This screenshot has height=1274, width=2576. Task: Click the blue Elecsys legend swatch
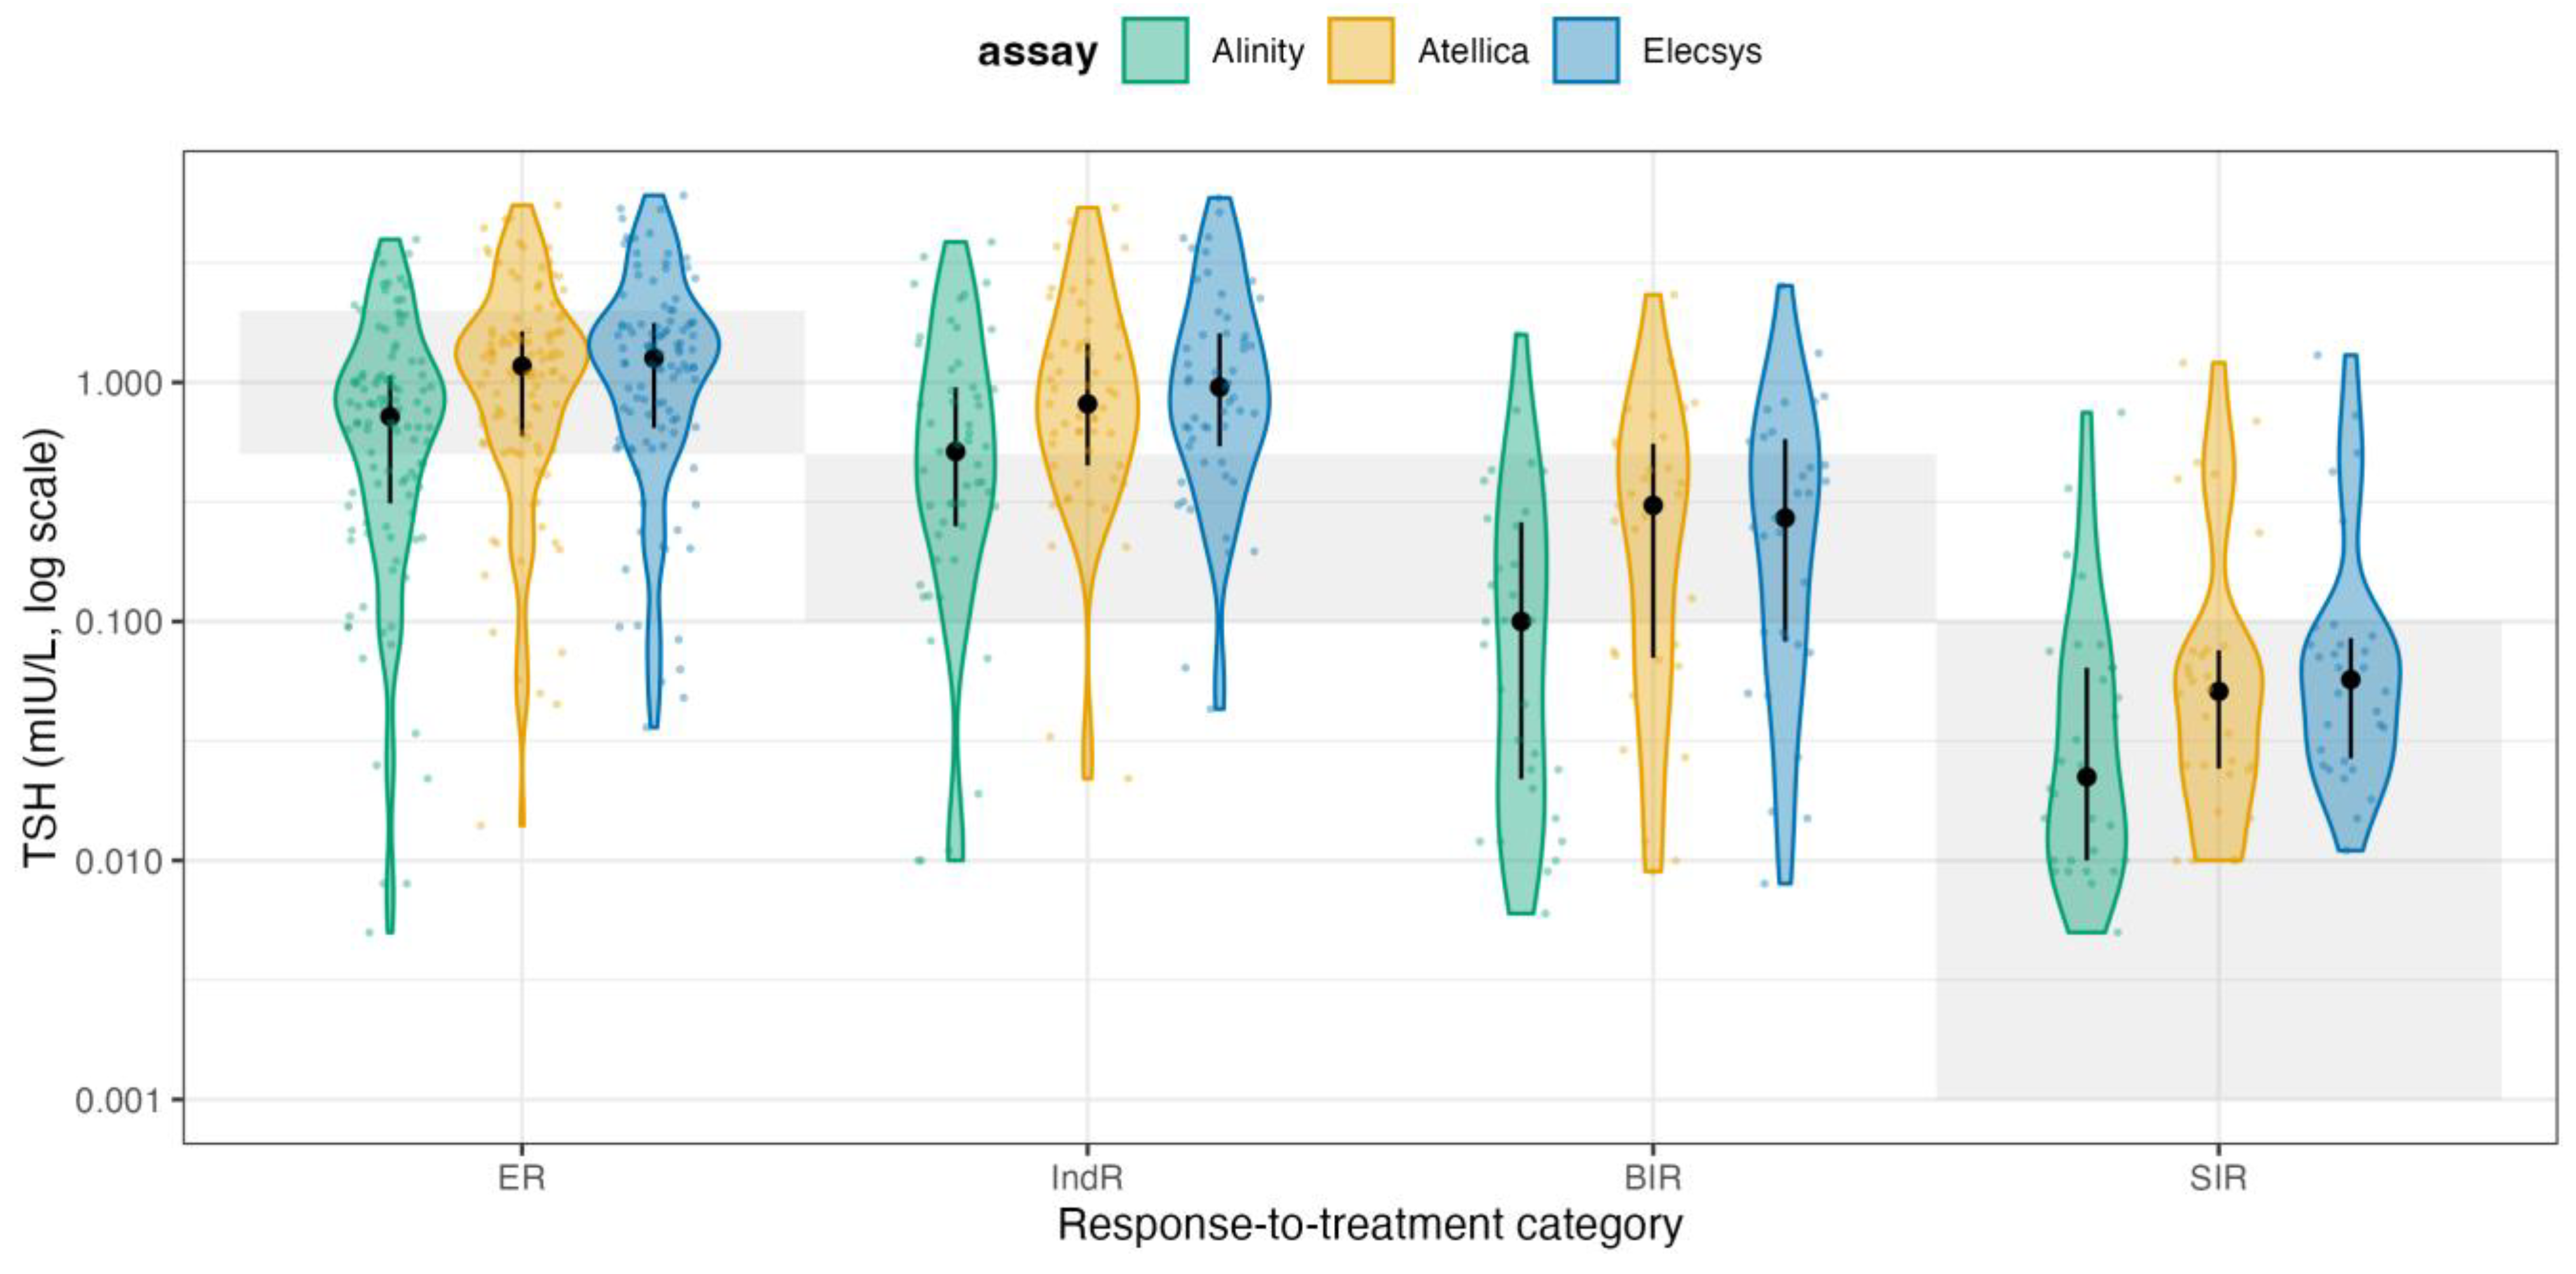point(1585,51)
